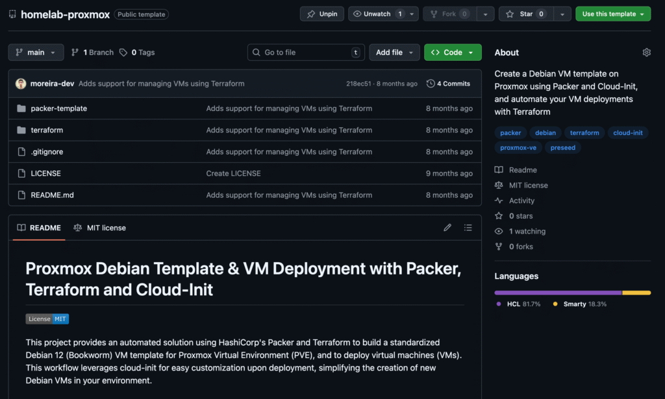Expand the Fork options arrow
This screenshot has height=399, width=665.
coord(486,14)
